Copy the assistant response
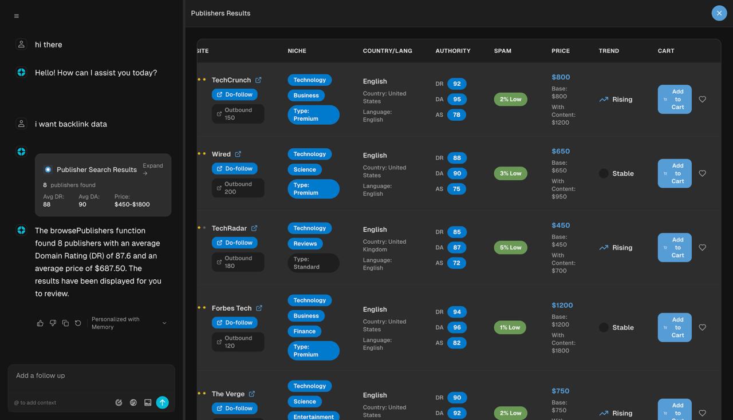 click(x=65, y=323)
